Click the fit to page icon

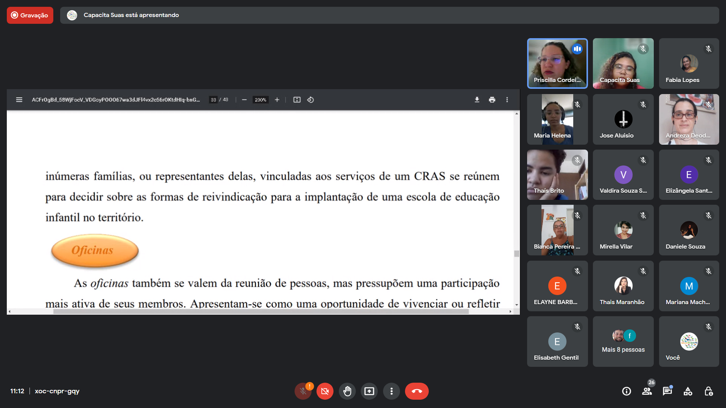[x=297, y=100]
